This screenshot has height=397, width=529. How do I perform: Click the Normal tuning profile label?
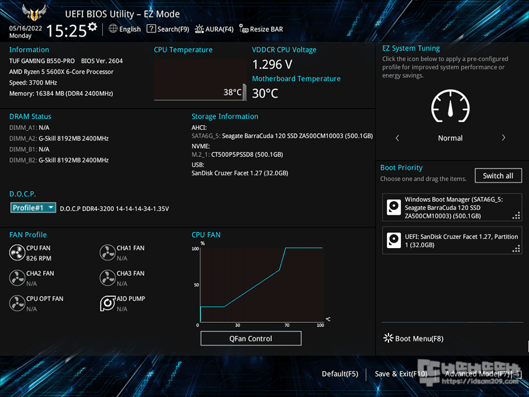450,138
